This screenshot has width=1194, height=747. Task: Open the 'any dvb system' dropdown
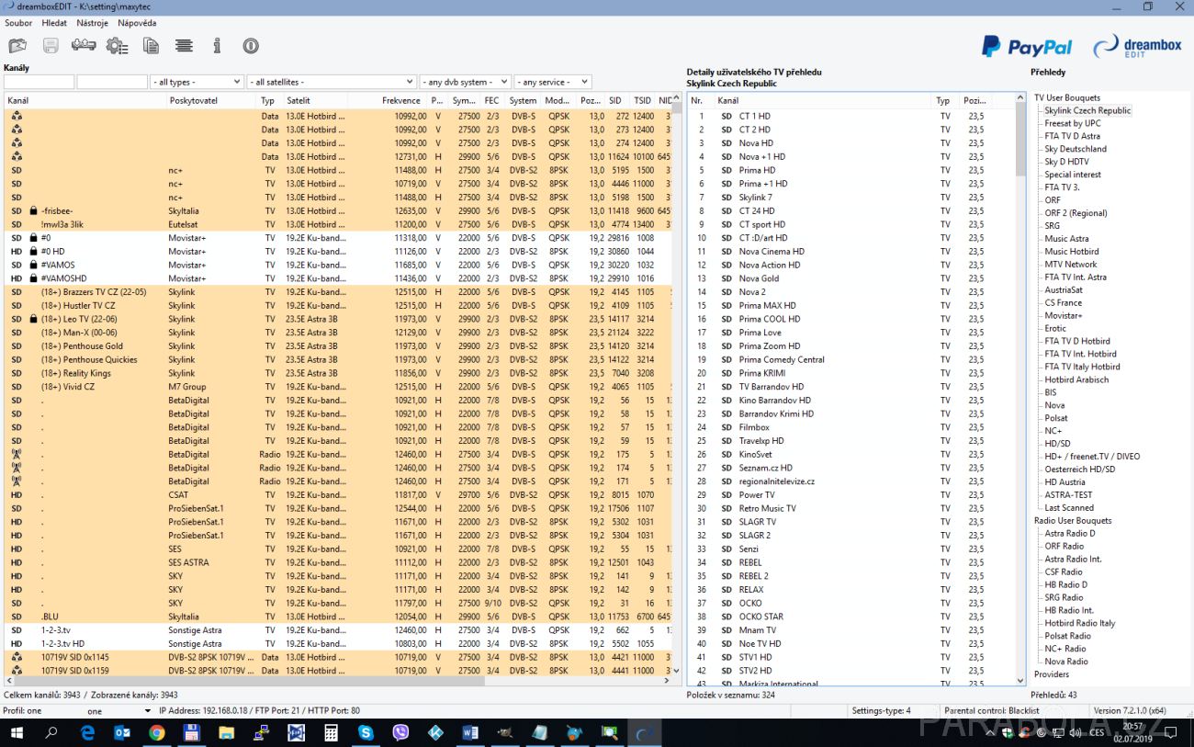click(466, 82)
